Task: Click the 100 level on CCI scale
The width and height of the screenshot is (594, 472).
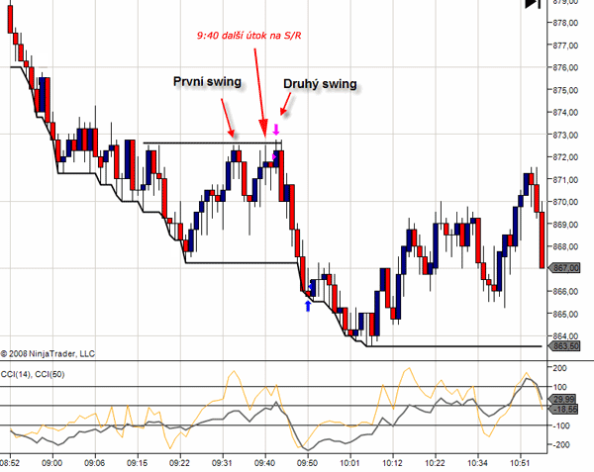Action: (560, 387)
